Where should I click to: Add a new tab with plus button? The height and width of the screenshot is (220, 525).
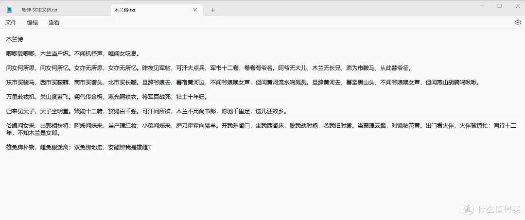click(212, 10)
